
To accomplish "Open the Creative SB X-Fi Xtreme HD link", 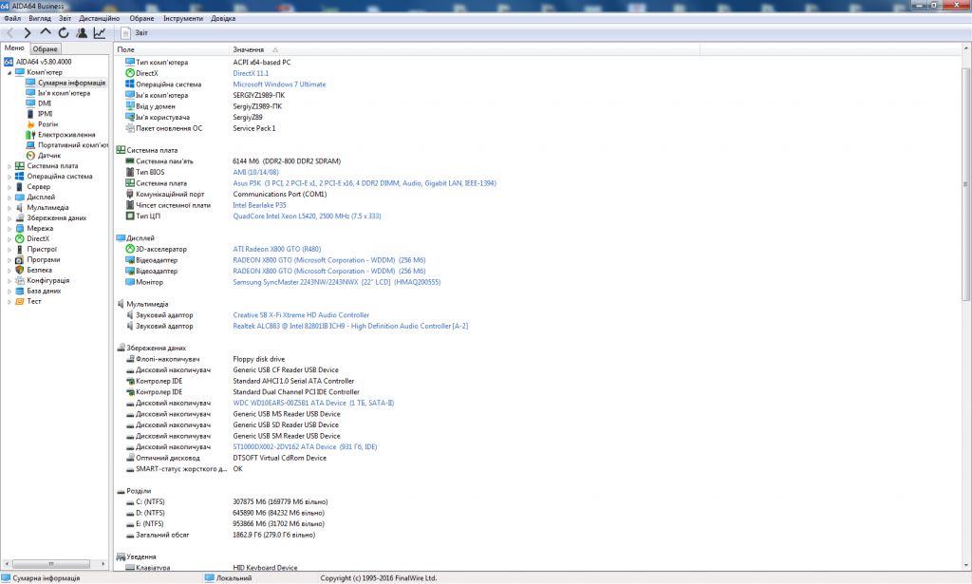I will 301,315.
